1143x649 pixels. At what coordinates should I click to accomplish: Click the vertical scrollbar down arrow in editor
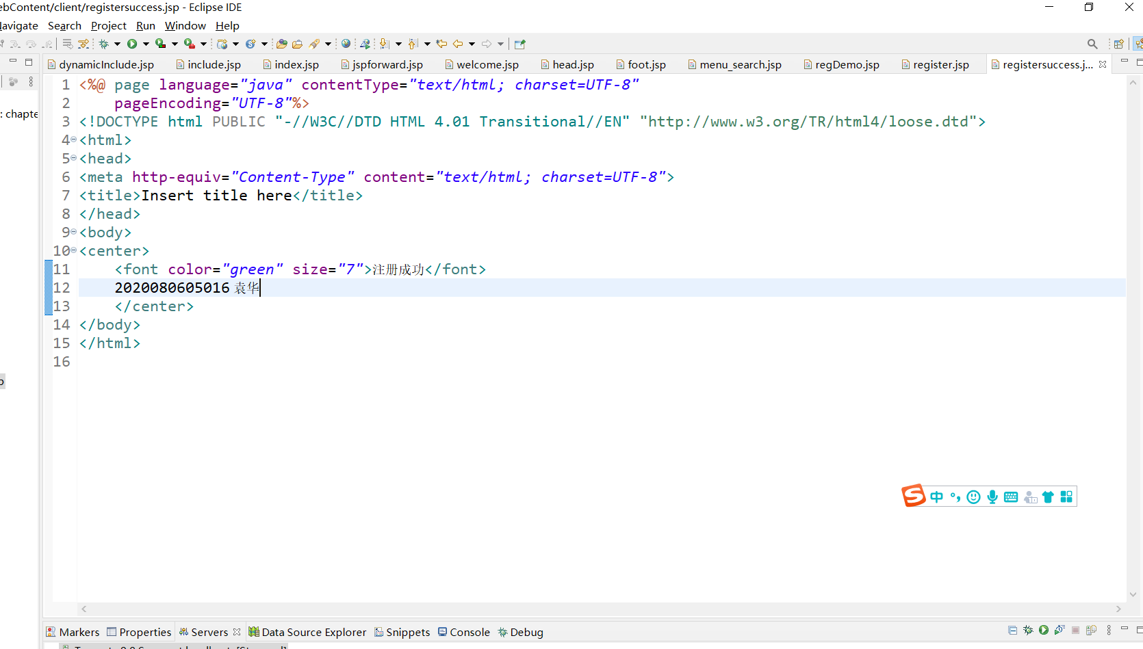[x=1133, y=594]
